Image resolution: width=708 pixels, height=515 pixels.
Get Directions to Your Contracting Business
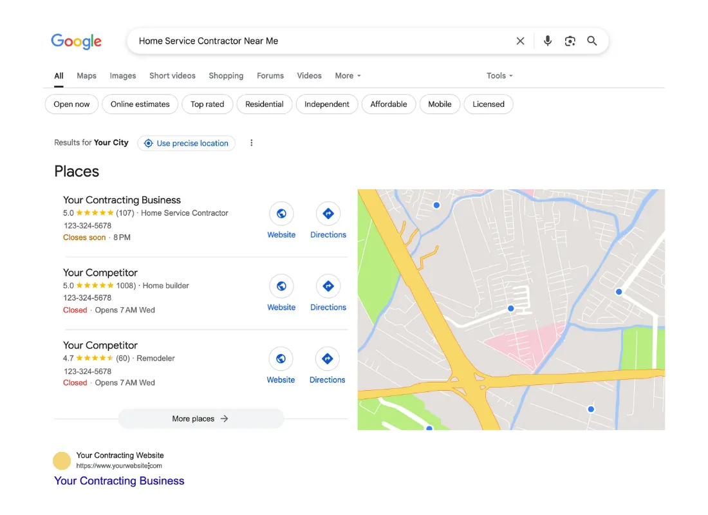pyautogui.click(x=328, y=214)
